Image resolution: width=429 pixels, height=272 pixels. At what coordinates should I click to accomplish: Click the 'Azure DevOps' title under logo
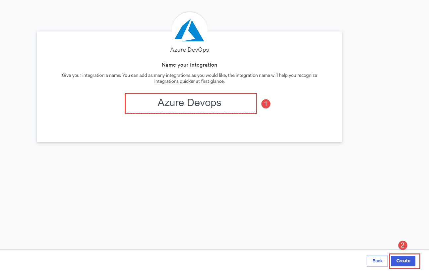pyautogui.click(x=190, y=50)
